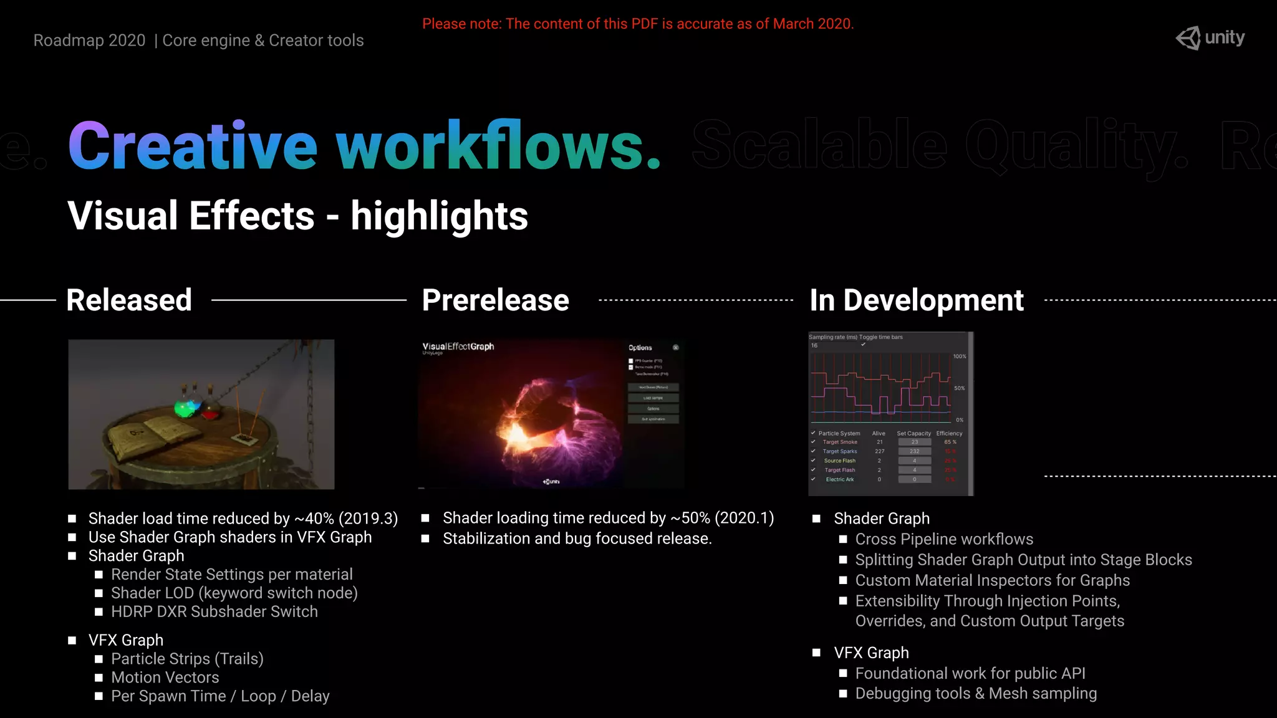Click the Next Scene button in Options panel
Screen dimensions: 1277x718
pyautogui.click(x=653, y=387)
